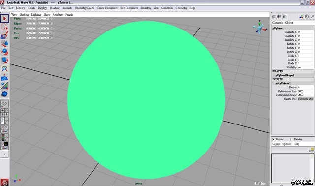Open the viewport Panels menu
This screenshot has width=315, height=186.
pos(69,15)
